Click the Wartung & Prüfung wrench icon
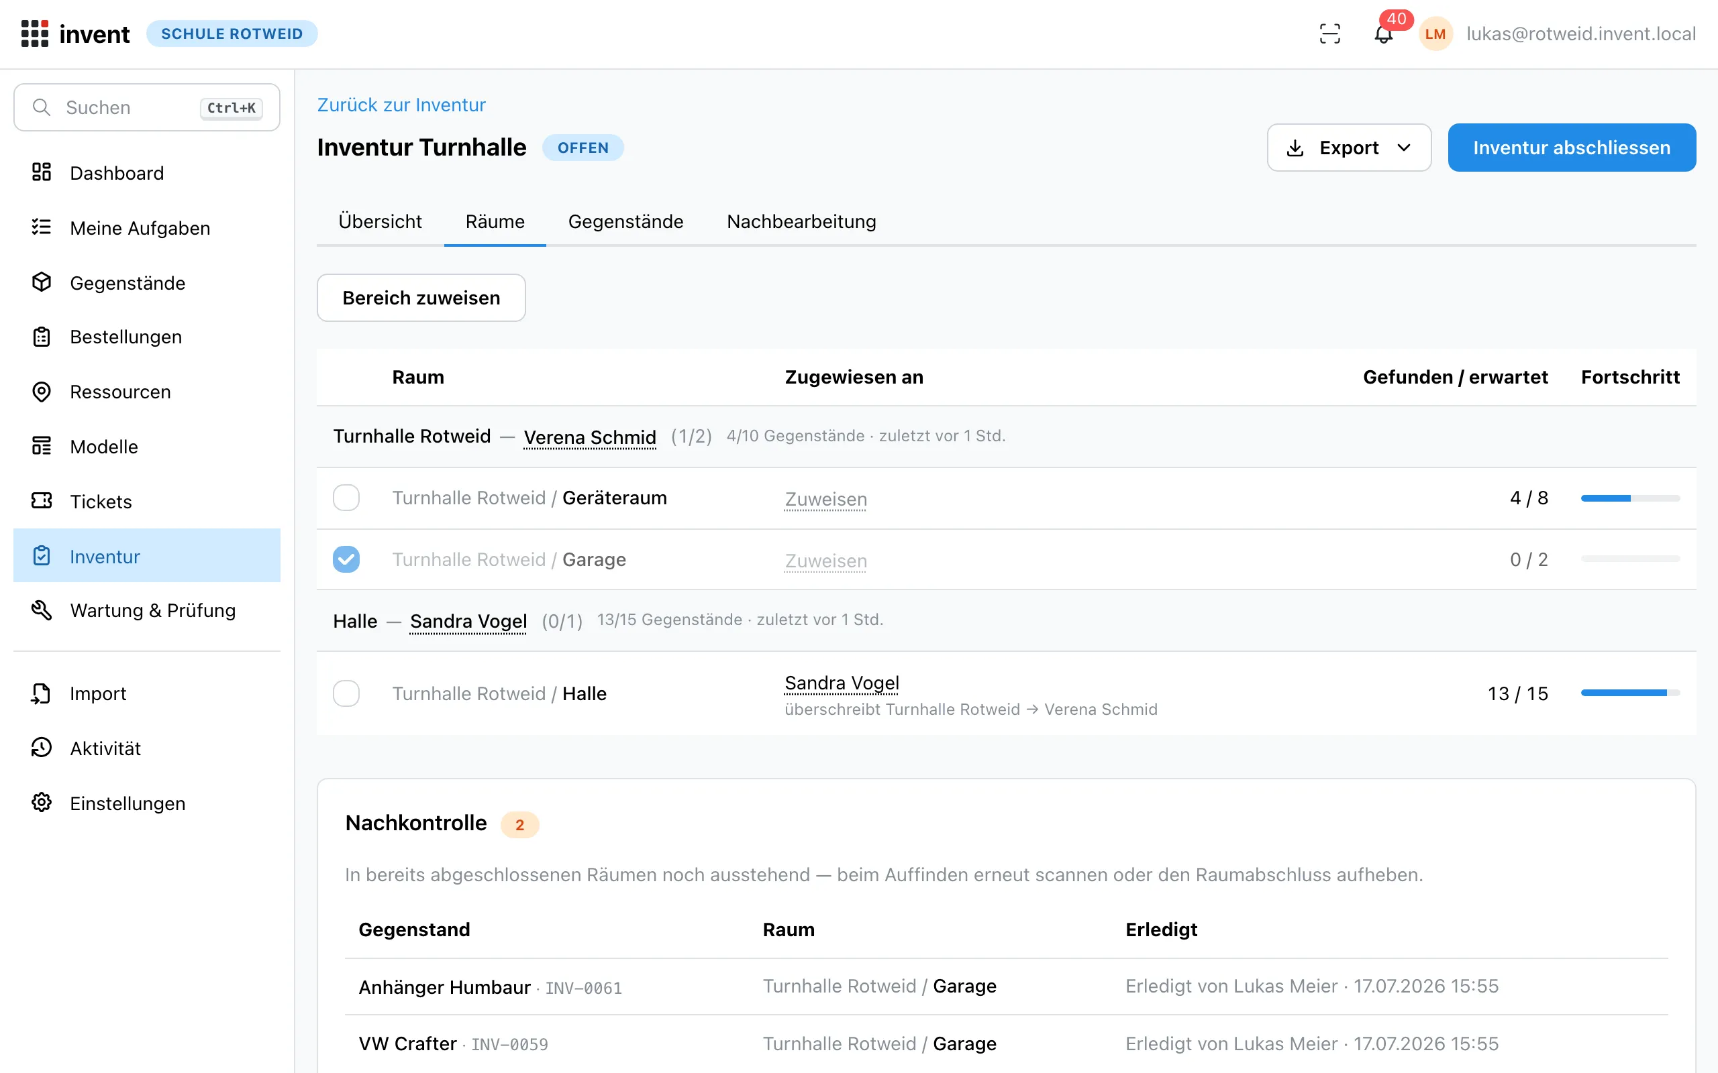Screen dimensions: 1718x1073 41,610
